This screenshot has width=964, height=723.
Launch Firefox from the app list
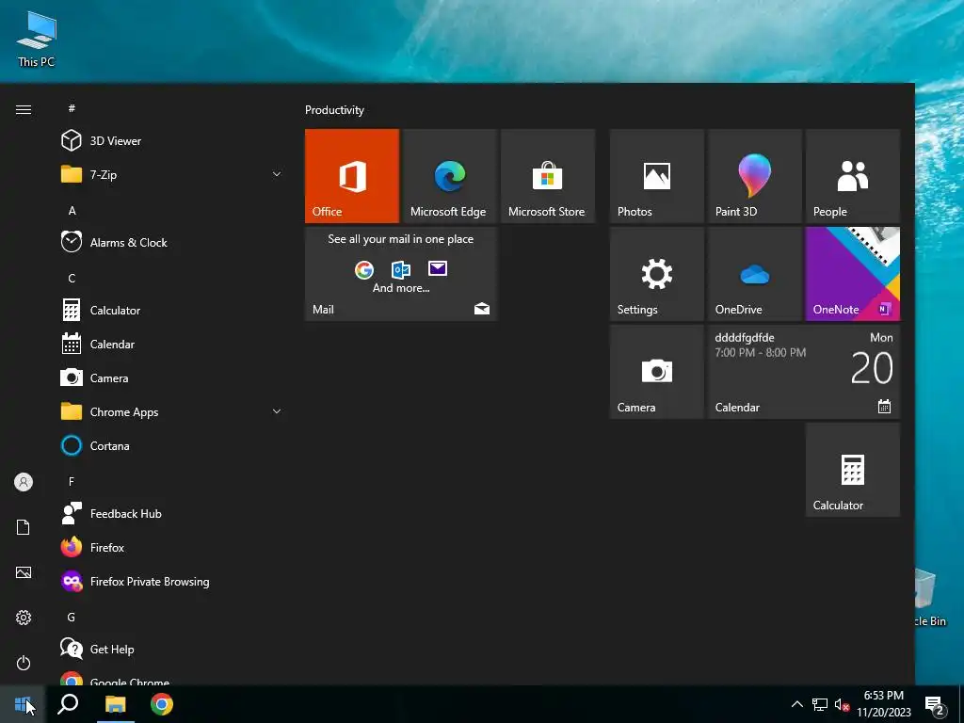coord(172,547)
